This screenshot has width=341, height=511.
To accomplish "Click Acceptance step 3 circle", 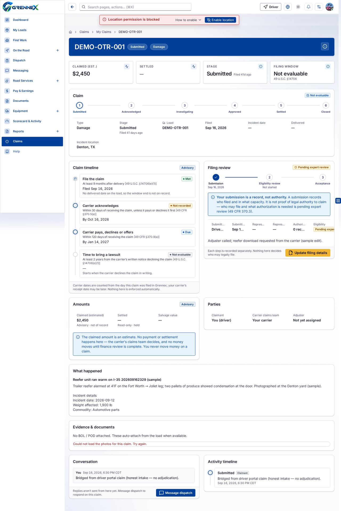I will click(x=323, y=177).
